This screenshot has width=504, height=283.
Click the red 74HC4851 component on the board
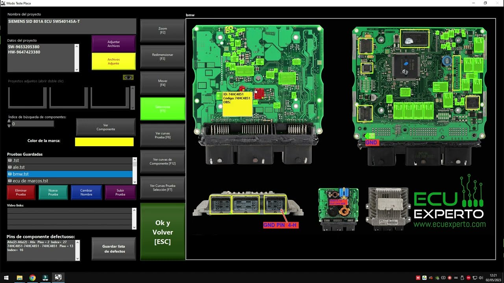coord(259,94)
